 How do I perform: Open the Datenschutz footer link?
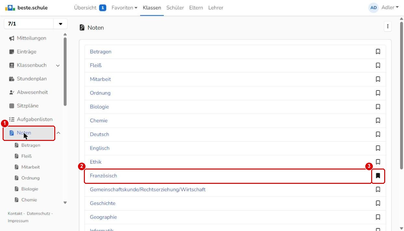[39, 213]
